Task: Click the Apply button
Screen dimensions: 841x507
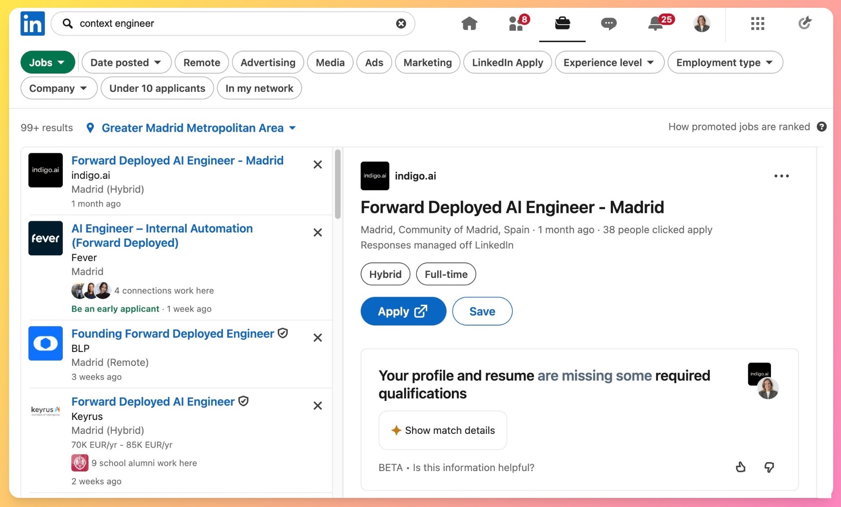Action: point(403,311)
